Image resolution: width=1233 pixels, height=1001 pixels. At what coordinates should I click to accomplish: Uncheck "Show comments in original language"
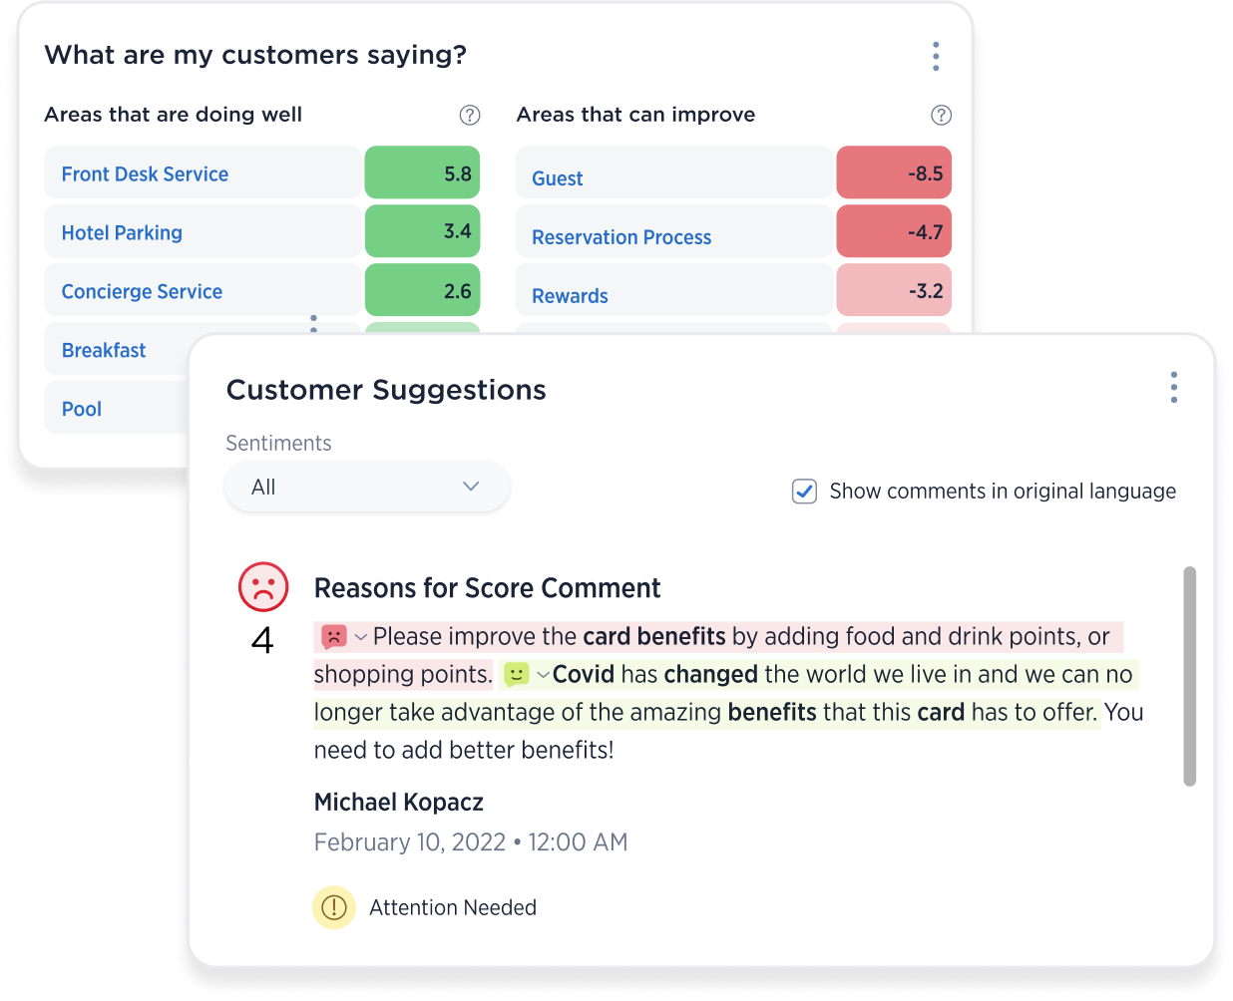pos(804,492)
